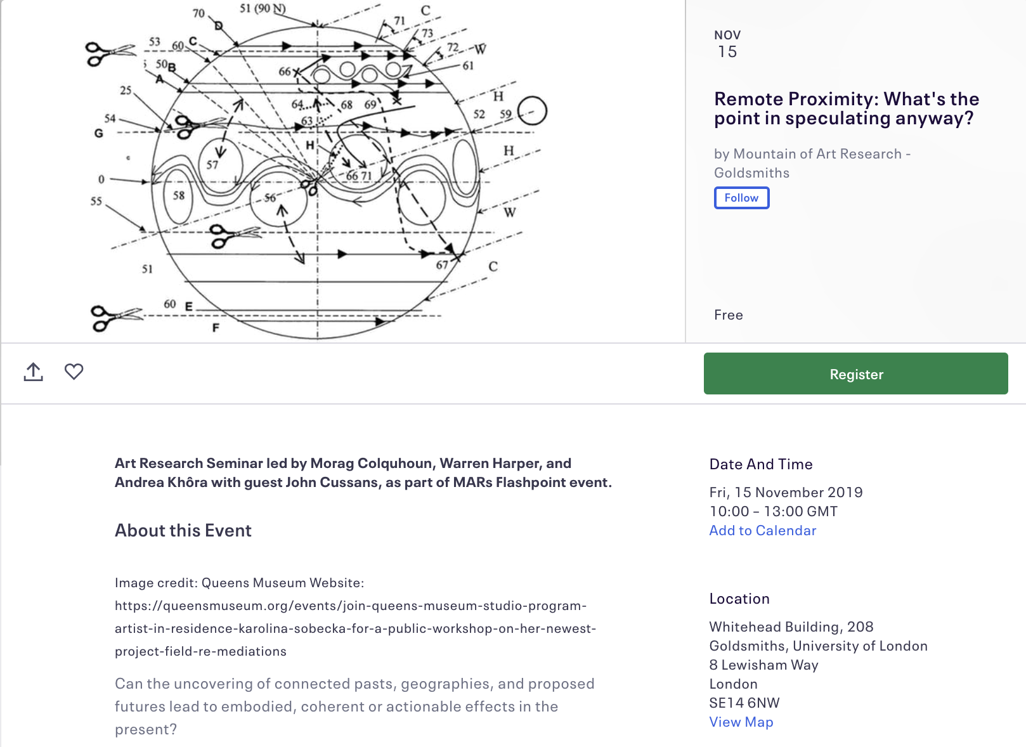Click the Location heading
Image resolution: width=1026 pixels, height=747 pixels.
[x=739, y=599]
